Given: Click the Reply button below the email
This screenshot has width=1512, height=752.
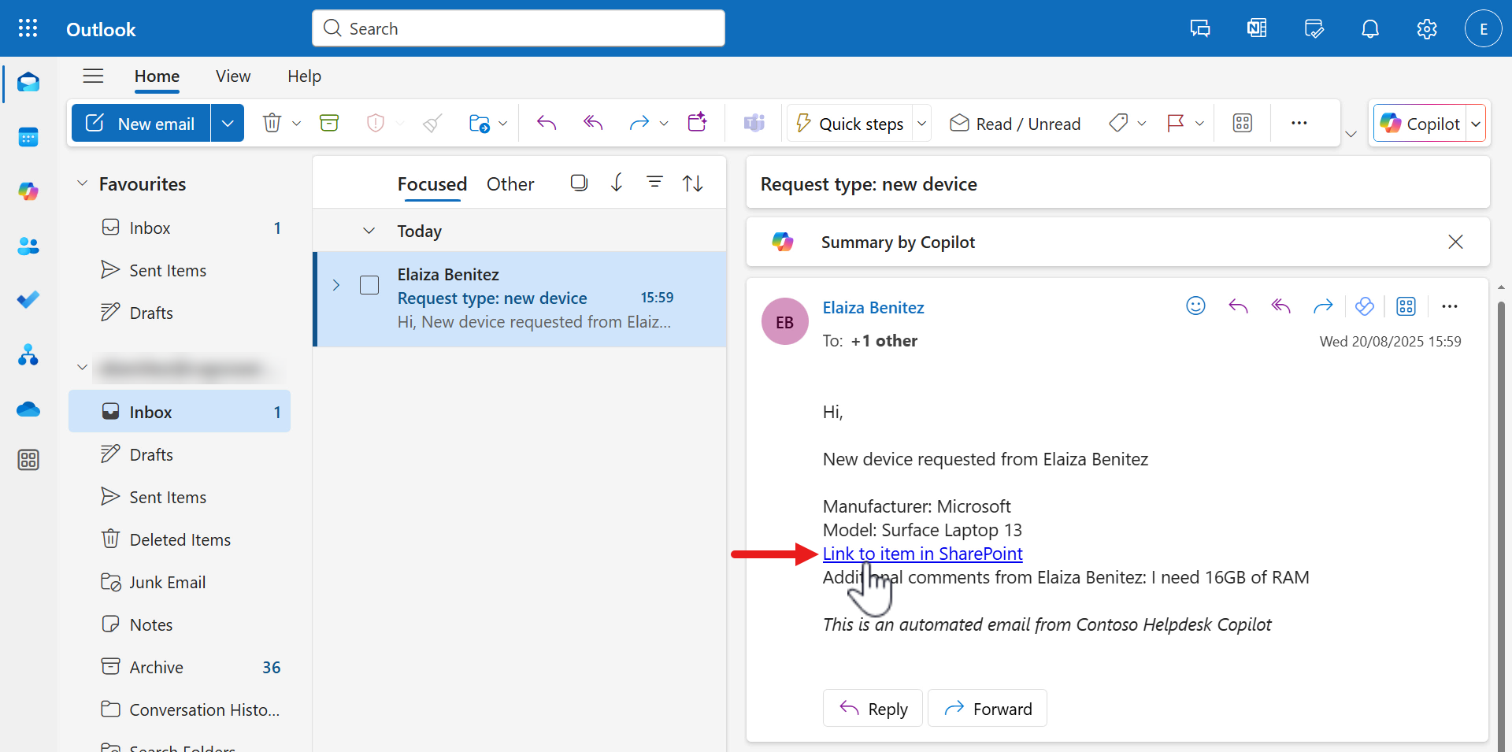Looking at the screenshot, I should point(873,708).
